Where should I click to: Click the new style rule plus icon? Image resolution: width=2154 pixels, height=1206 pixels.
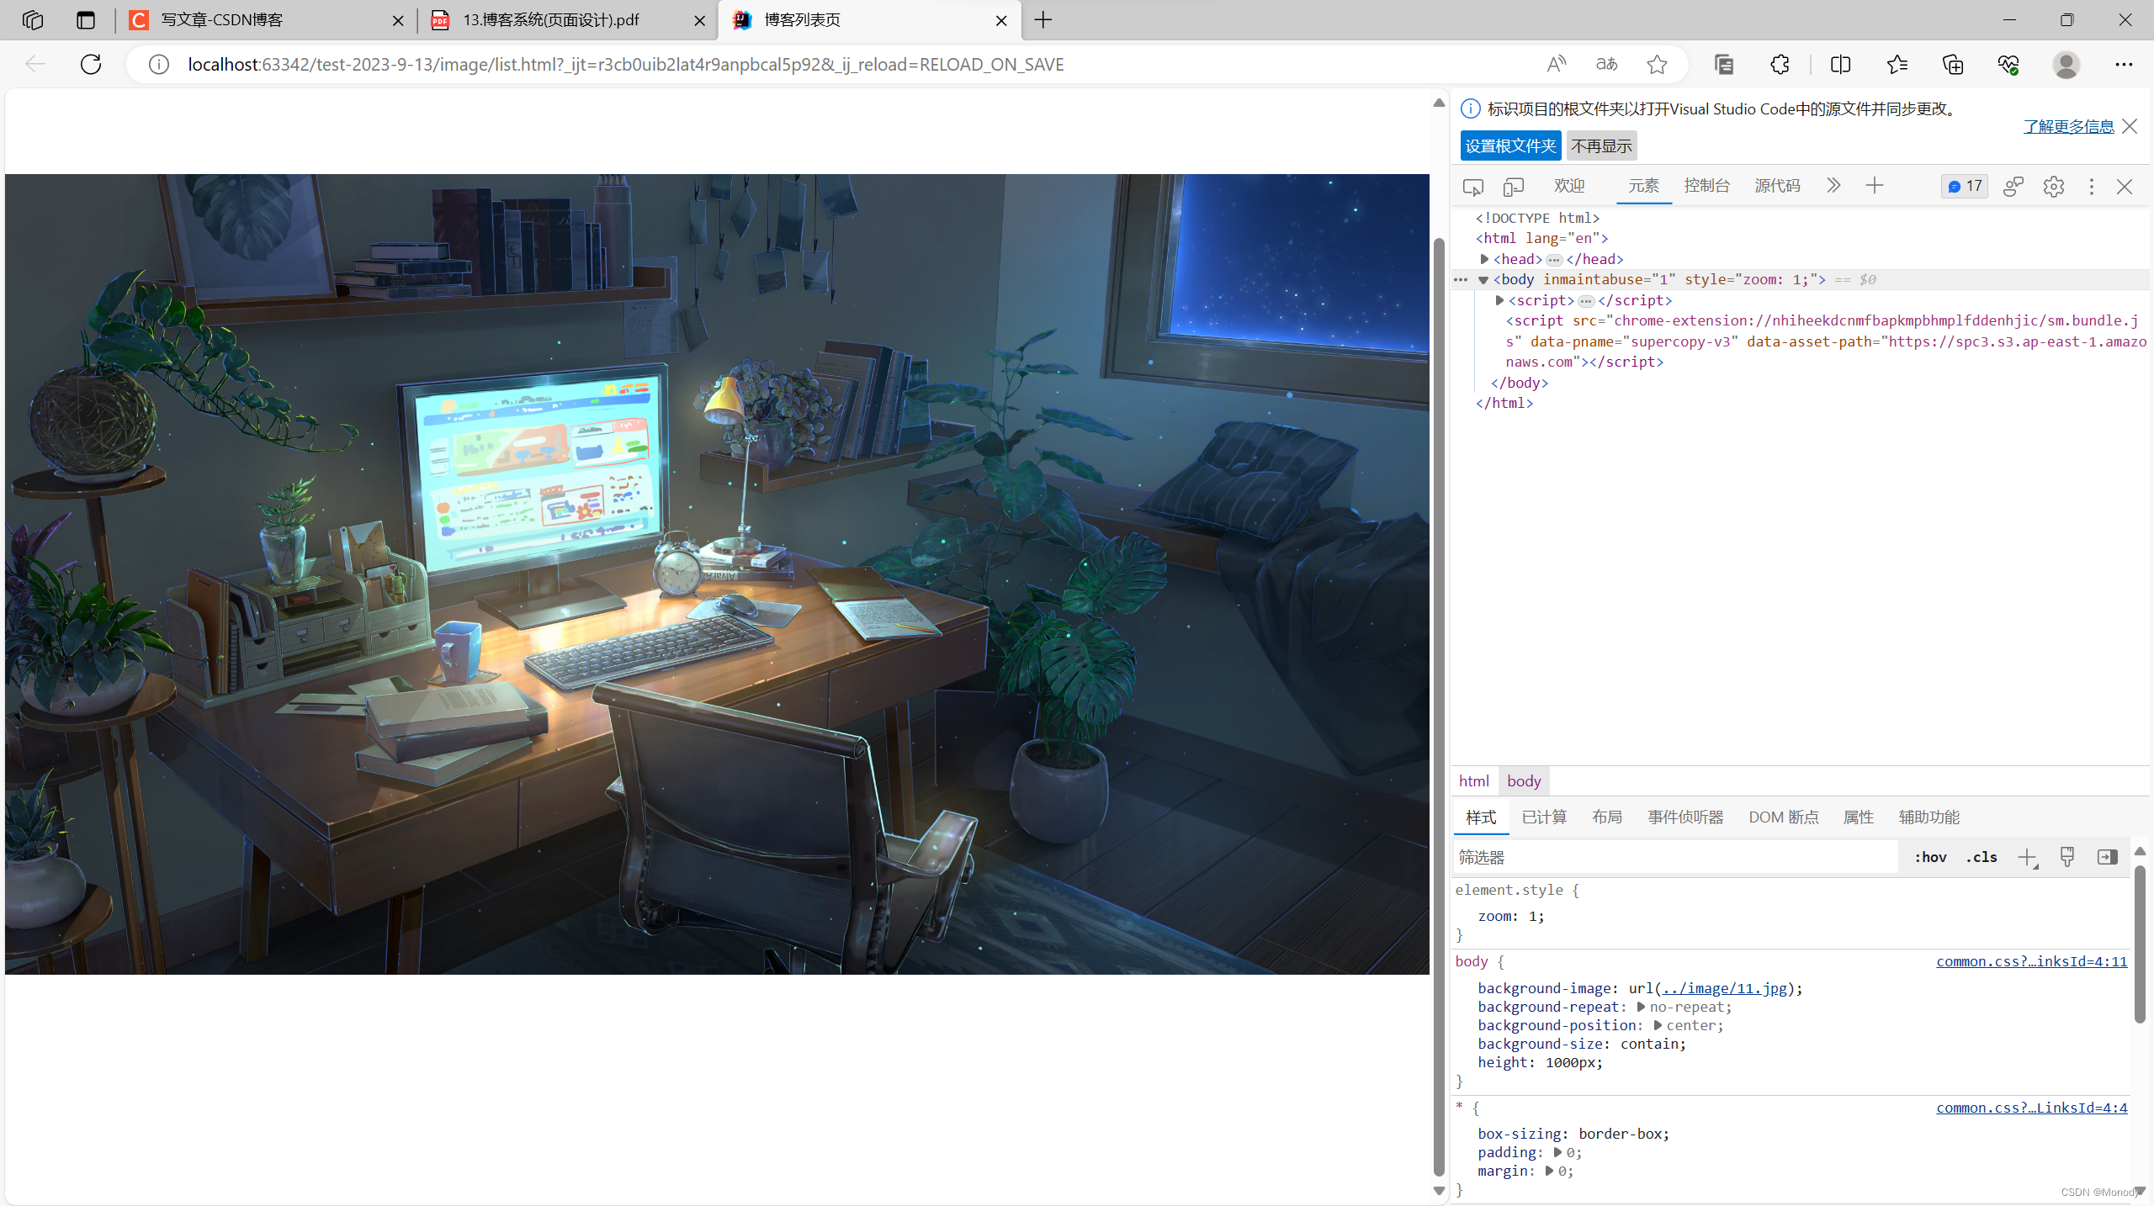pyautogui.click(x=2027, y=857)
